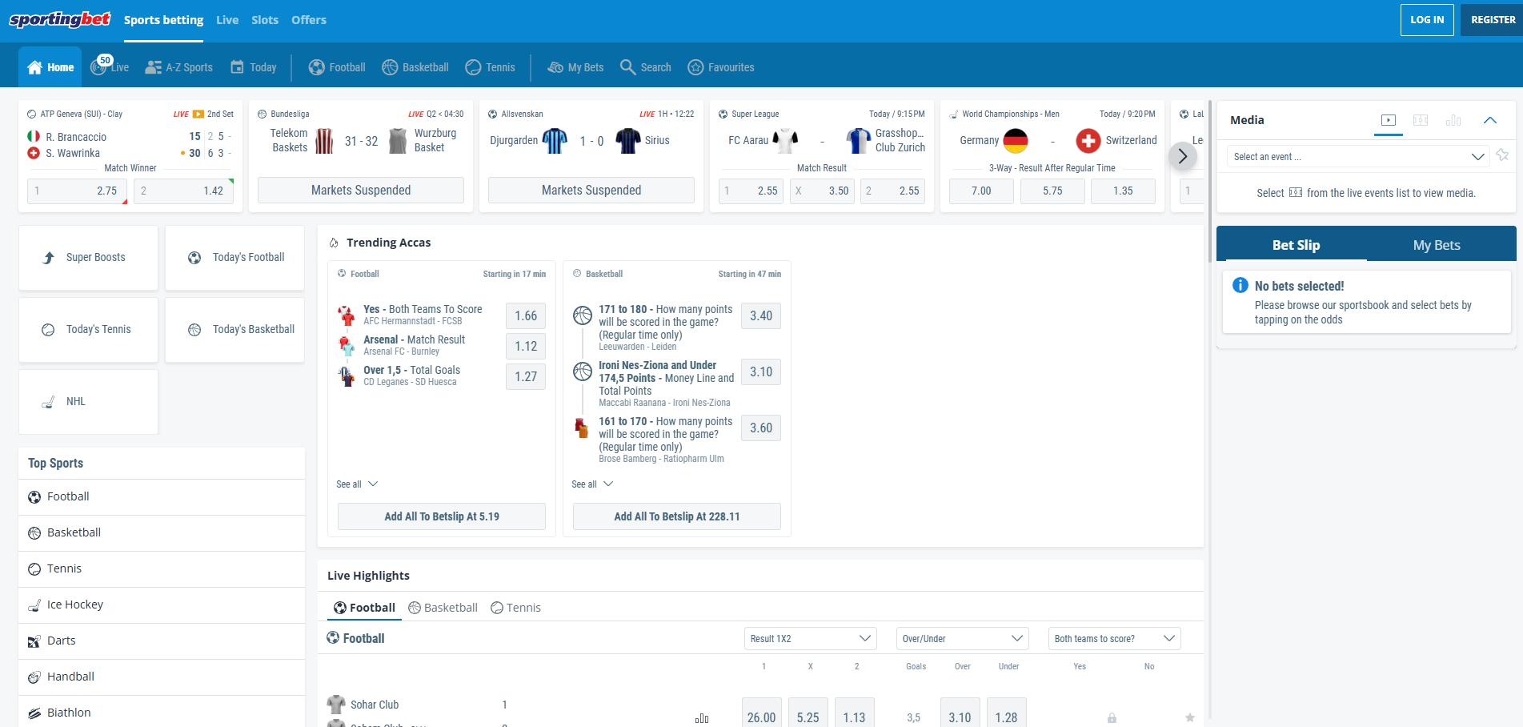Expand See all in Basketball acca
This screenshot has width=1523, height=727.
coord(592,484)
